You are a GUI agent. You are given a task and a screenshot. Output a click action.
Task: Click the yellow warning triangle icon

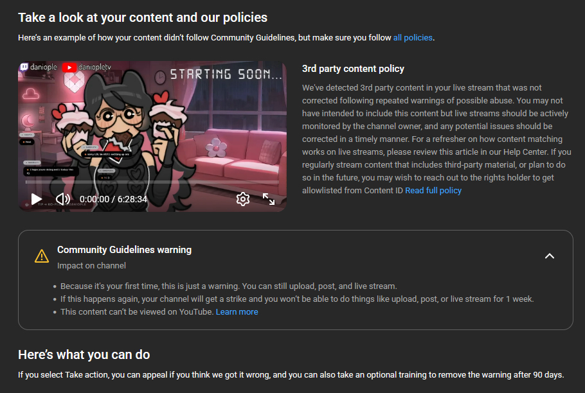tap(42, 256)
